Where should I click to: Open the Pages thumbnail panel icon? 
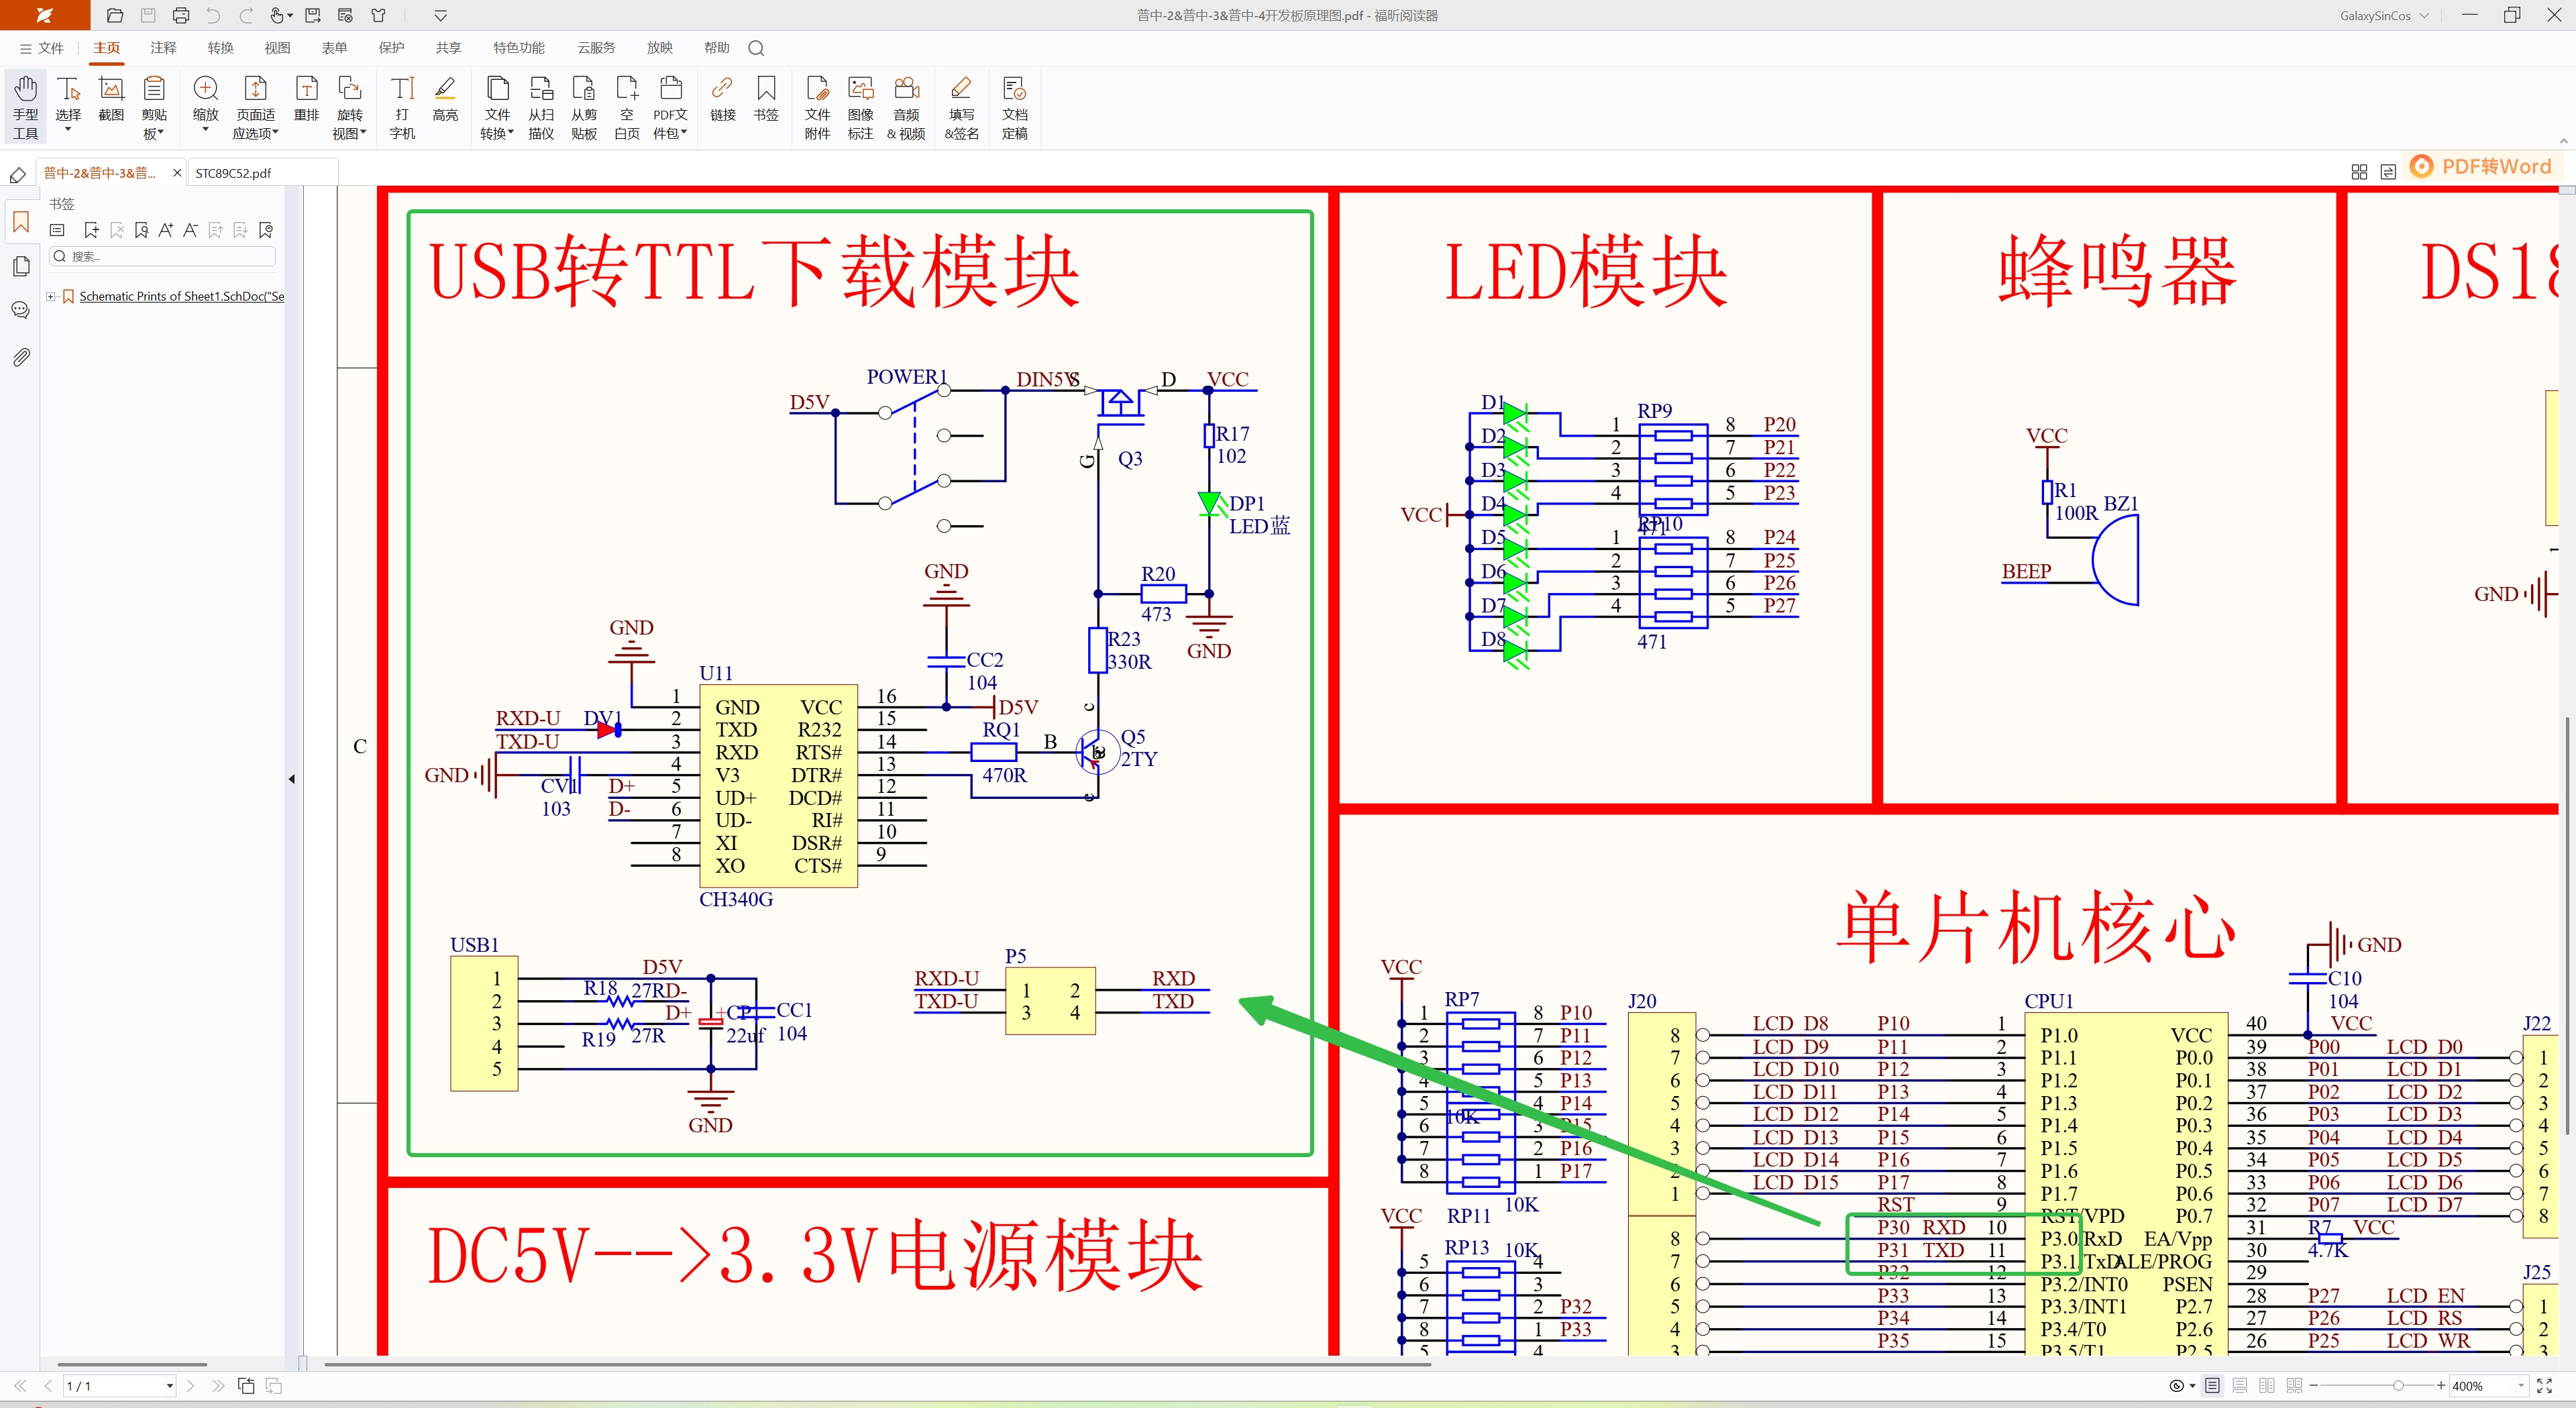pyautogui.click(x=21, y=266)
